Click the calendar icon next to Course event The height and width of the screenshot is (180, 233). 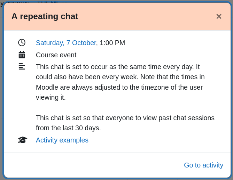pos(22,55)
